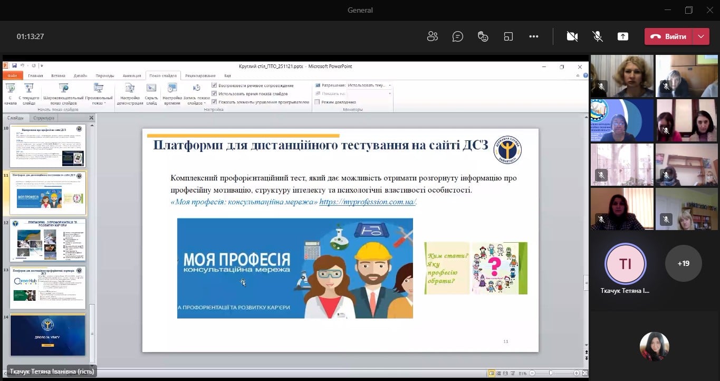The height and width of the screenshot is (381, 720).
Task: Click the Ким стати picture on slide
Action: click(x=476, y=268)
